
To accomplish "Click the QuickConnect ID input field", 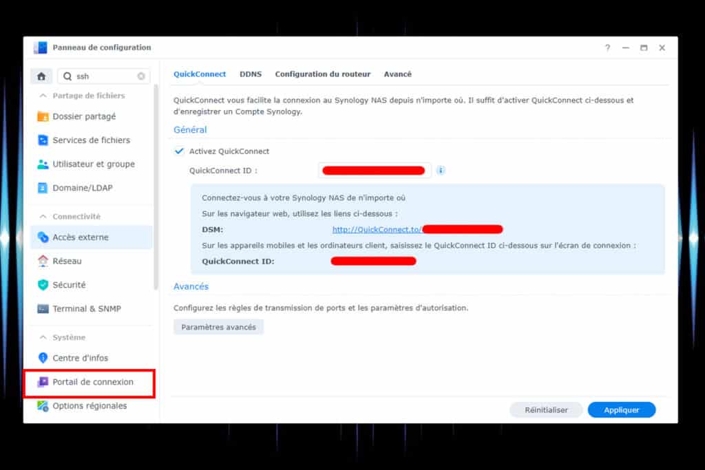I will click(x=374, y=170).
